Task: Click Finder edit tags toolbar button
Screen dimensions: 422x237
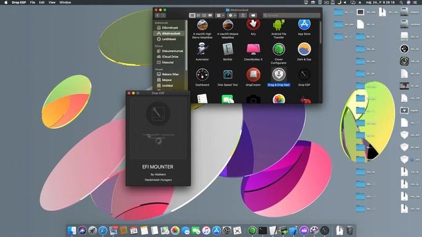Action: coord(253,16)
